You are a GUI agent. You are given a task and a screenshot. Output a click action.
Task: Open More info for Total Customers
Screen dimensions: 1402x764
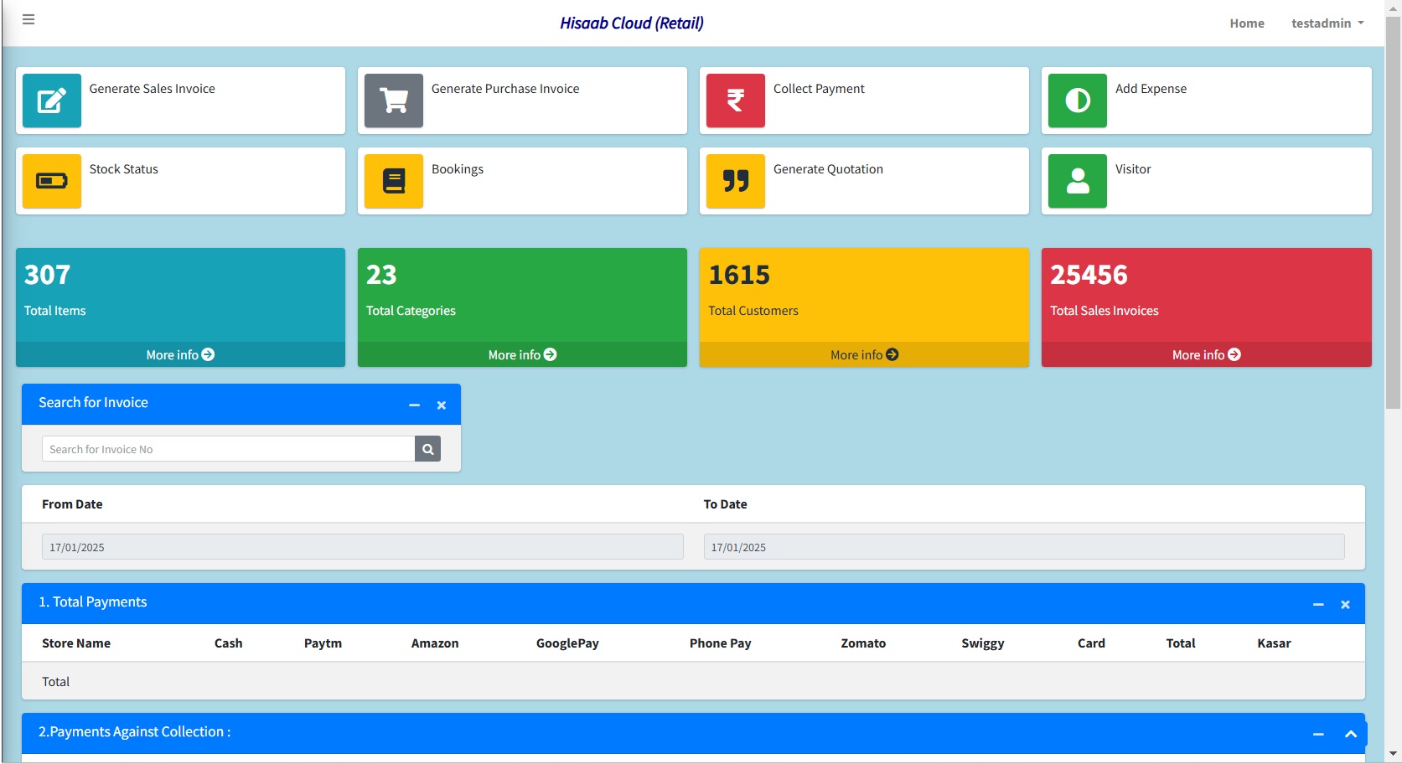[864, 355]
